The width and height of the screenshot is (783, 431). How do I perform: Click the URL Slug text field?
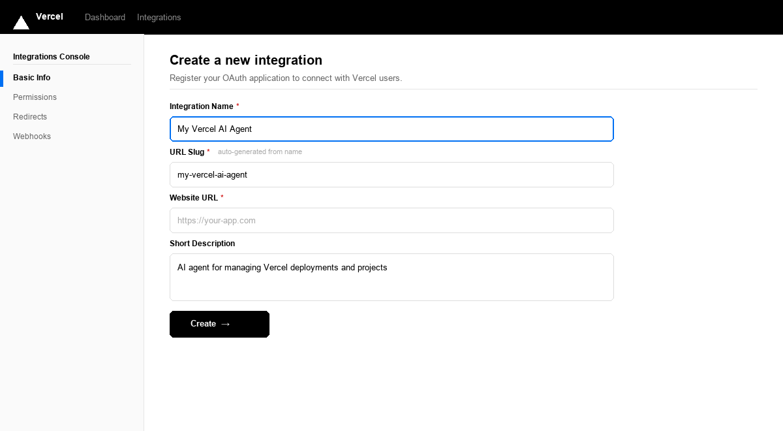point(391,174)
